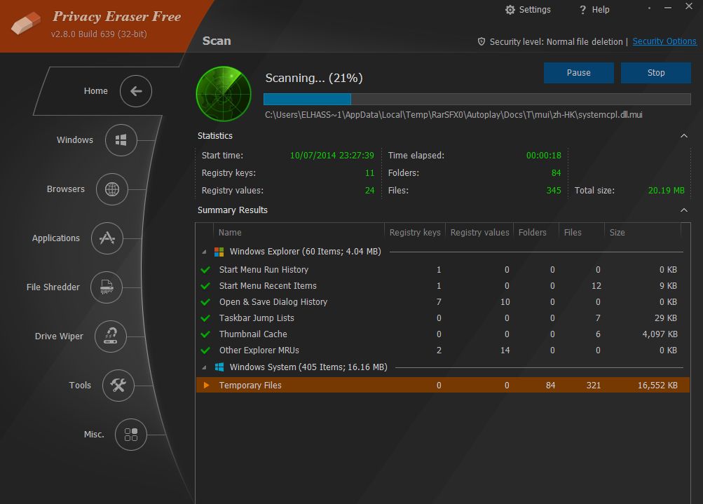The height and width of the screenshot is (504, 703).
Task: Open the Misc. grid icon
Action: pos(131,435)
